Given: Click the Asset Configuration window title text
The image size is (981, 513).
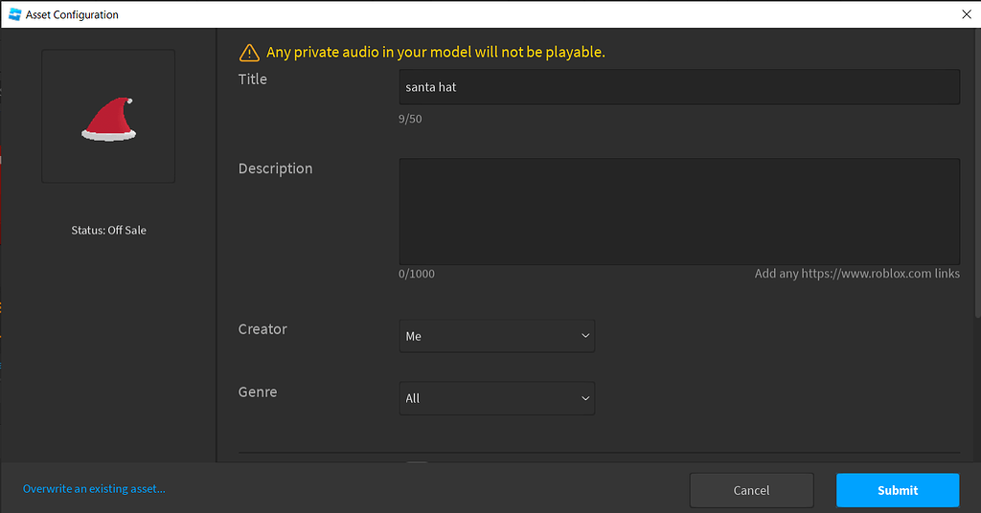Looking at the screenshot, I should pos(72,14).
